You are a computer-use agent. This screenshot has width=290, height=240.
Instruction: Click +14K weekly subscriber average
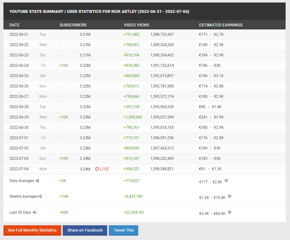pos(64,196)
